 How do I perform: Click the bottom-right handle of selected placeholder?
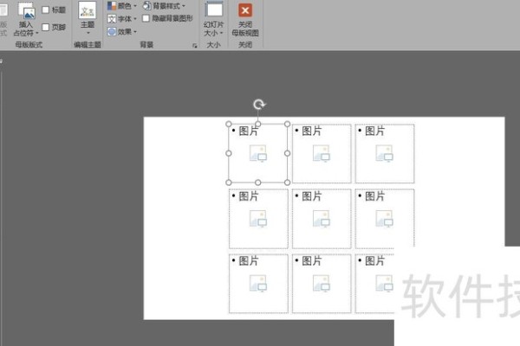coord(287,183)
